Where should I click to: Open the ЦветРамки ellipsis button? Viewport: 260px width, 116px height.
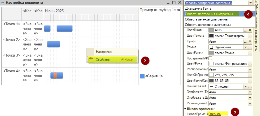(250, 53)
